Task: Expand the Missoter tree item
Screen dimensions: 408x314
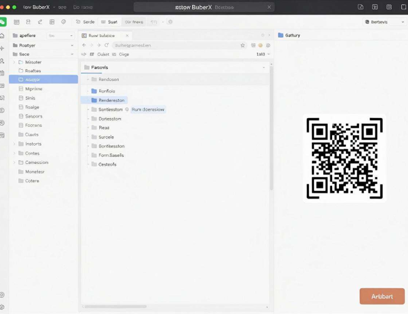Action: click(14, 62)
